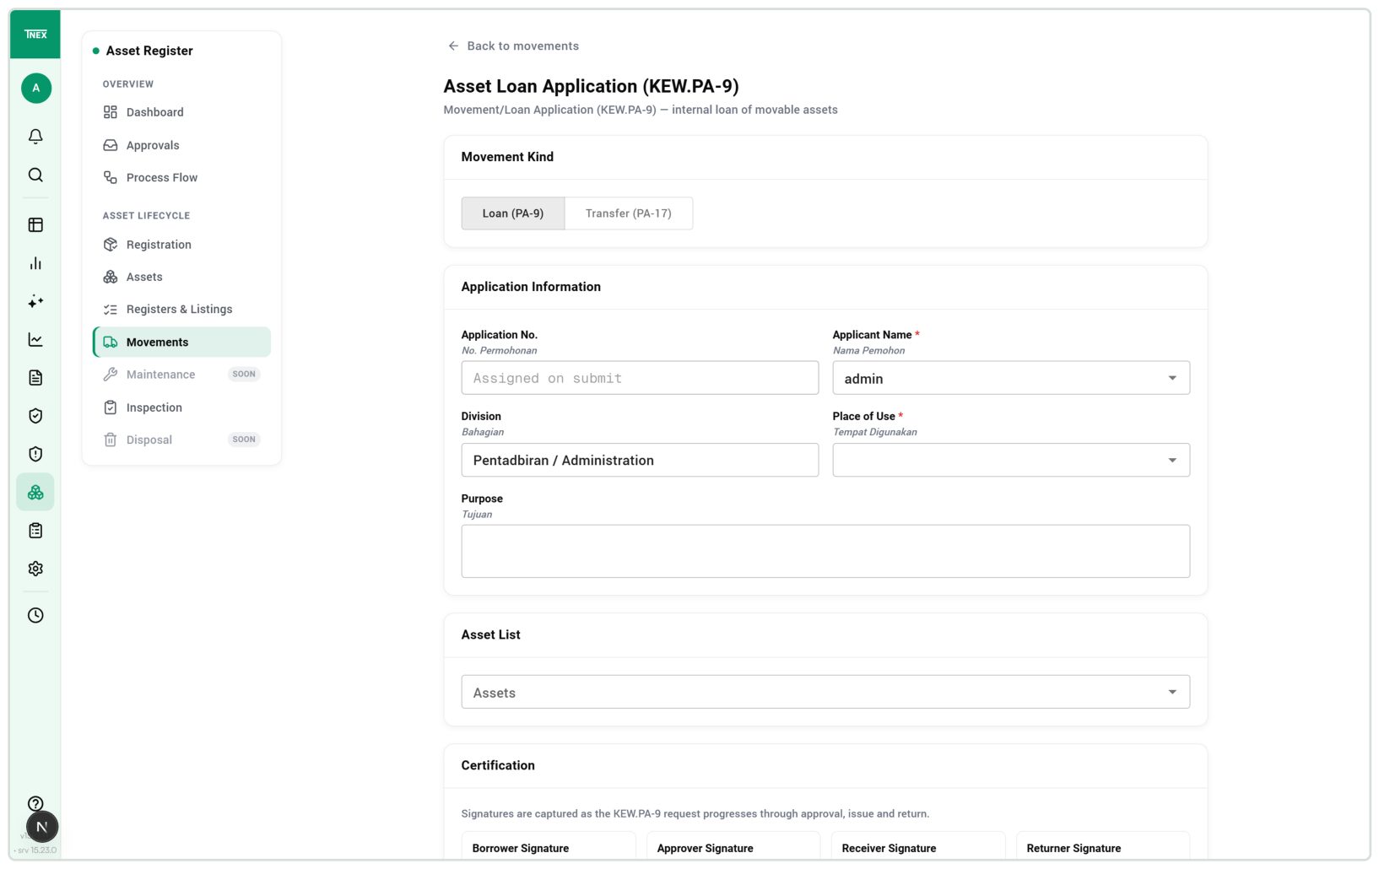Open the Place of Use dropdown
Image resolution: width=1379 pixels, height=869 pixels.
1011,460
